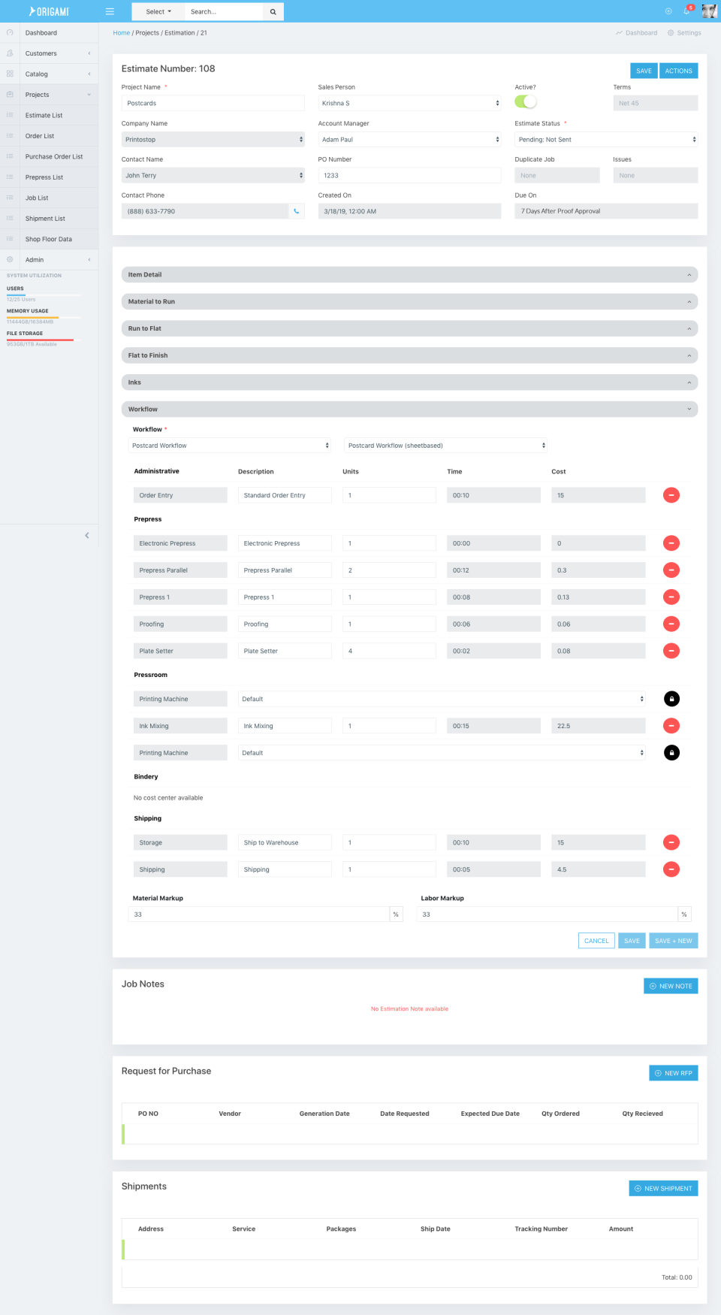Remove the Prepress Parallel row
This screenshot has width=721, height=1315.
point(671,570)
